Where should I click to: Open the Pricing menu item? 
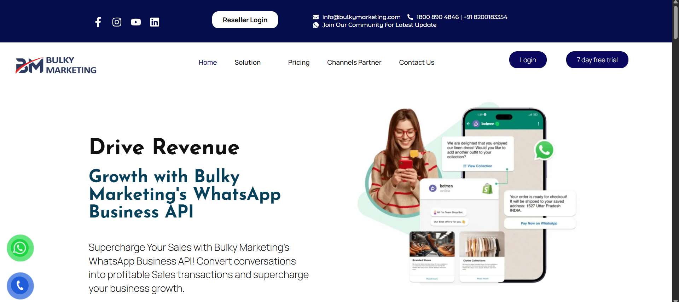[x=299, y=62]
